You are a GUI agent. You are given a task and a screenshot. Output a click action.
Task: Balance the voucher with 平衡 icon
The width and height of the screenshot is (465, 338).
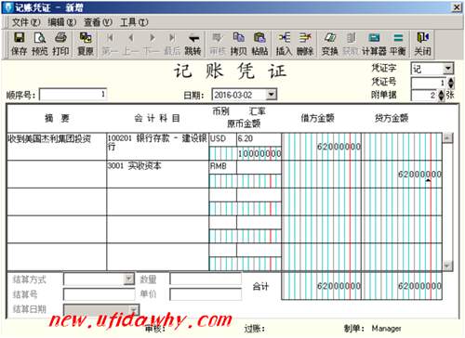(398, 44)
